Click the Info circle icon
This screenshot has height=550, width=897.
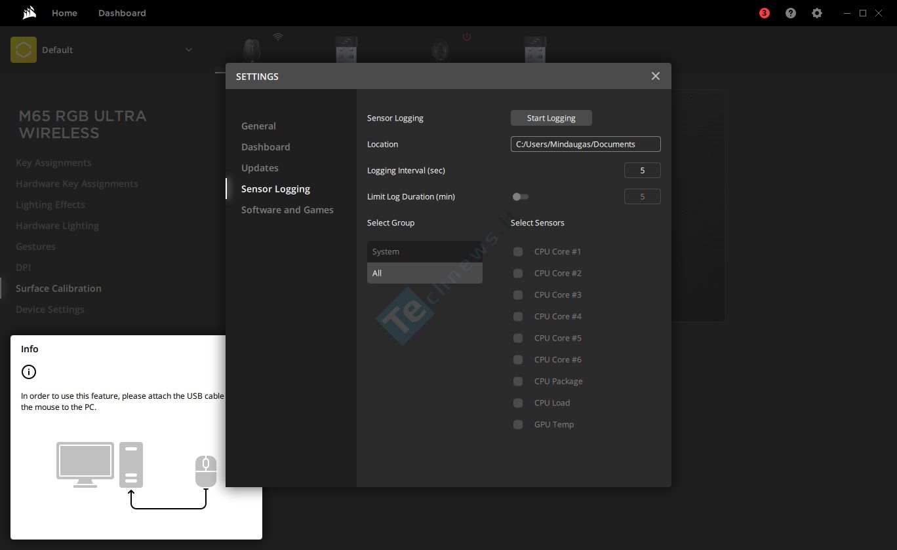(x=29, y=372)
